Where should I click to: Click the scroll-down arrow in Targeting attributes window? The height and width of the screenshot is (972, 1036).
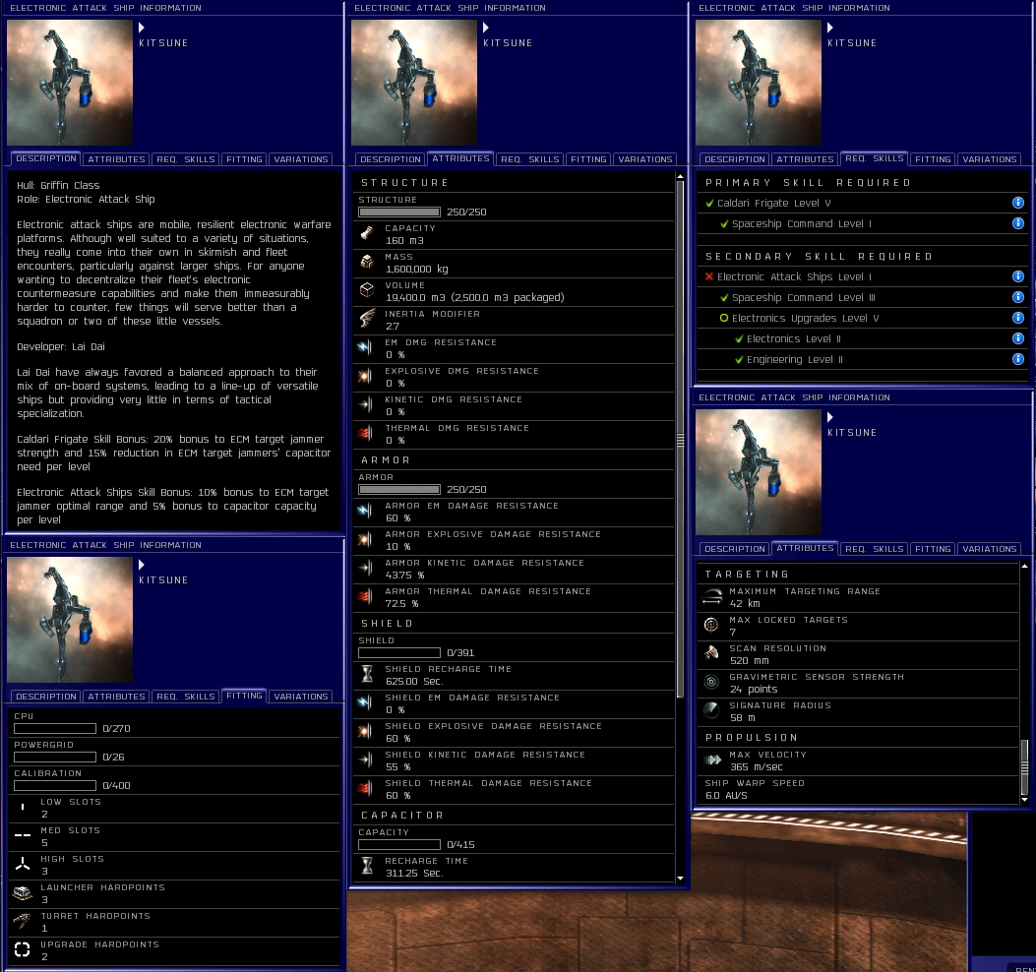click(x=1025, y=800)
